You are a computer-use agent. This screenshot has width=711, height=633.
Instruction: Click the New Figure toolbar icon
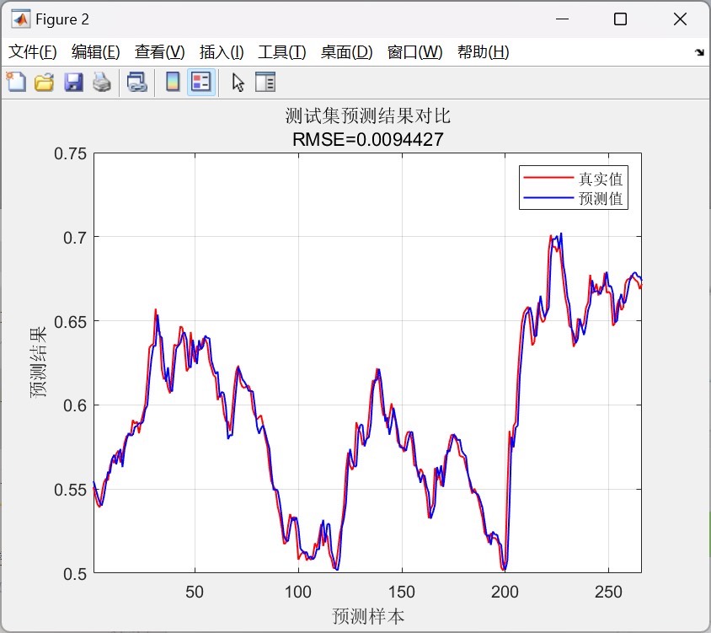pyautogui.click(x=16, y=82)
